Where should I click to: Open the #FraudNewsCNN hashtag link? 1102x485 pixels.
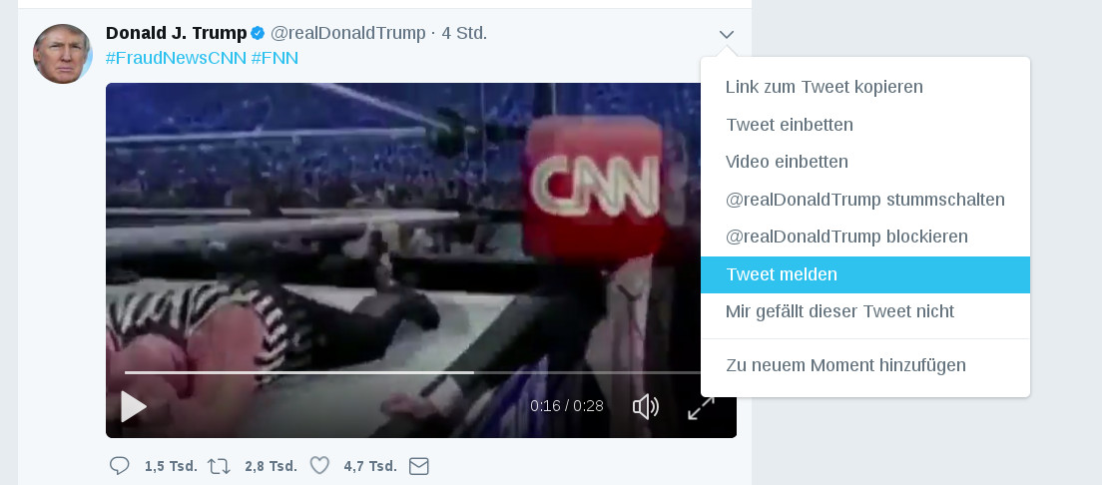(x=175, y=58)
